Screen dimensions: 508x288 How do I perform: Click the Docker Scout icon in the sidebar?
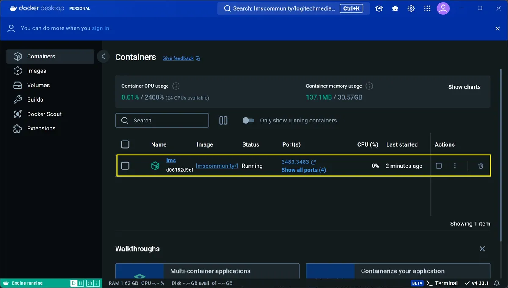pyautogui.click(x=18, y=114)
